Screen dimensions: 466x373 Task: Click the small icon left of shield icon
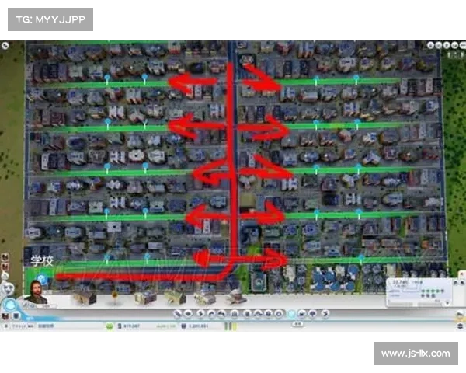5,316
